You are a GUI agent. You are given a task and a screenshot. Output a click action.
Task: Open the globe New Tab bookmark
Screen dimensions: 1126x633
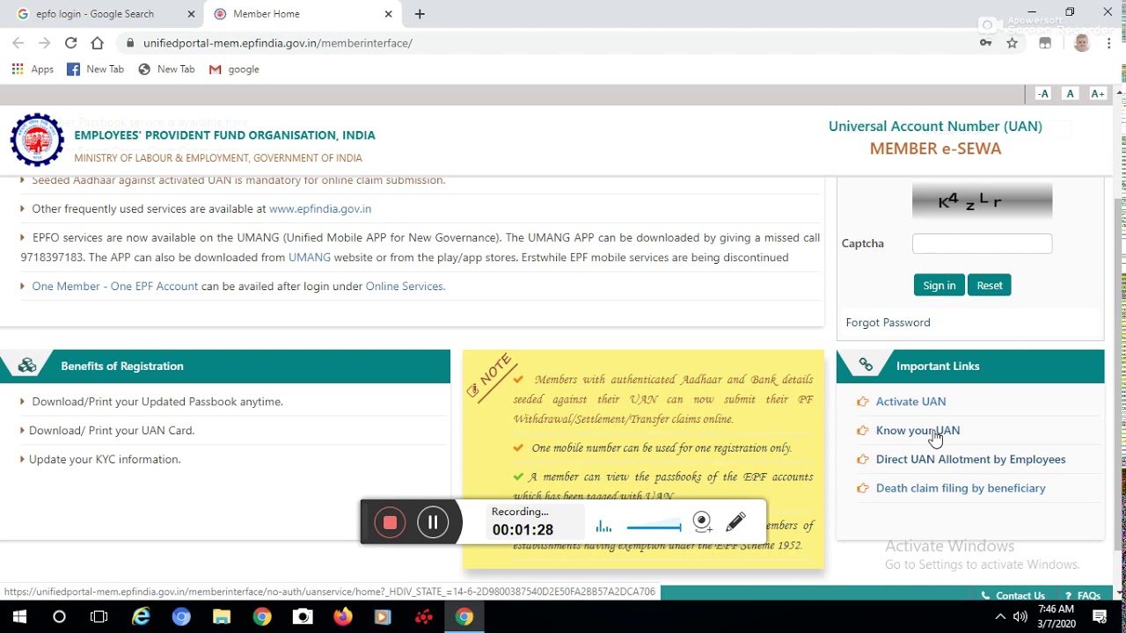click(x=166, y=69)
